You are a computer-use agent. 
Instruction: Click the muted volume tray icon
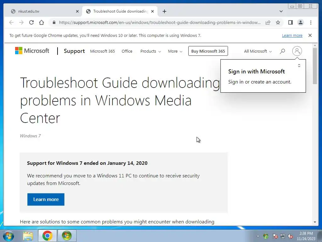point(290,236)
